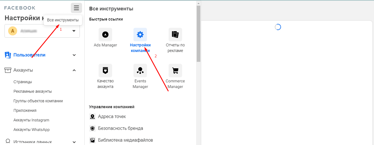Select Пользователи menu label
Image resolution: width=374 pixels, height=145 pixels.
click(x=30, y=55)
